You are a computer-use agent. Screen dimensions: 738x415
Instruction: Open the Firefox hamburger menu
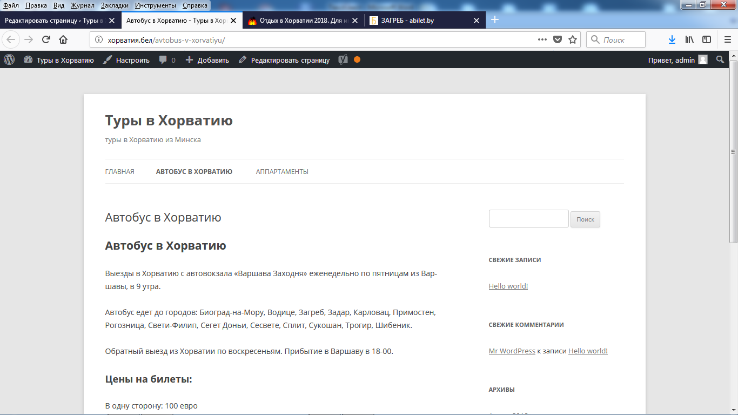coord(727,39)
